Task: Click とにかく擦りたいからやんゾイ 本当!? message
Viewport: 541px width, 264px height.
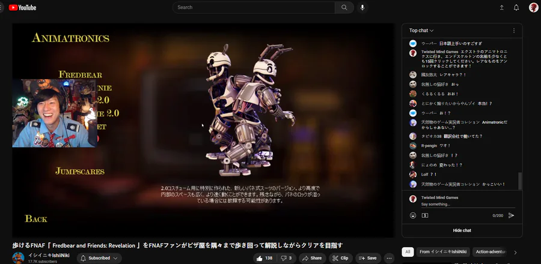Action: pos(456,104)
